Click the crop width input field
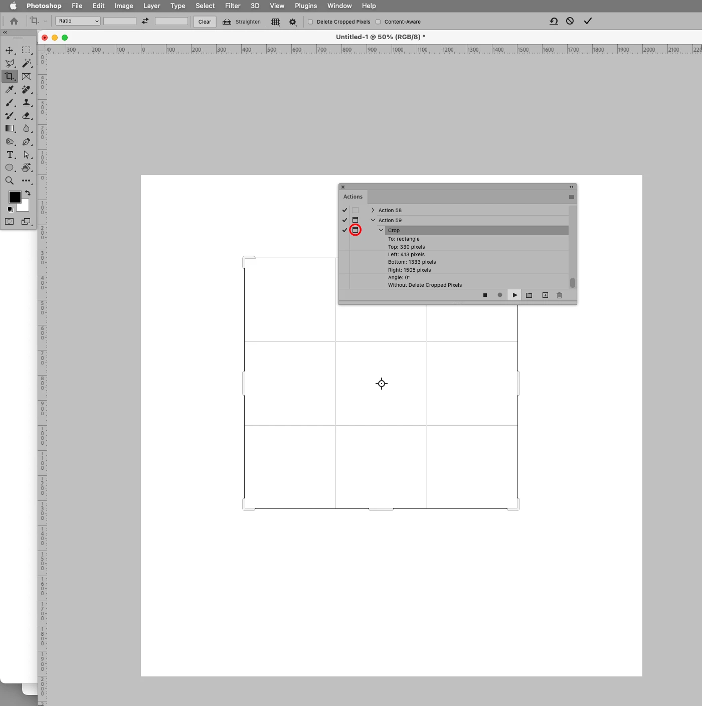The height and width of the screenshot is (706, 702). (x=120, y=21)
